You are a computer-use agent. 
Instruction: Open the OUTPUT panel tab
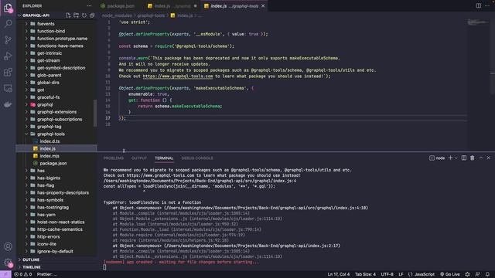click(x=139, y=158)
